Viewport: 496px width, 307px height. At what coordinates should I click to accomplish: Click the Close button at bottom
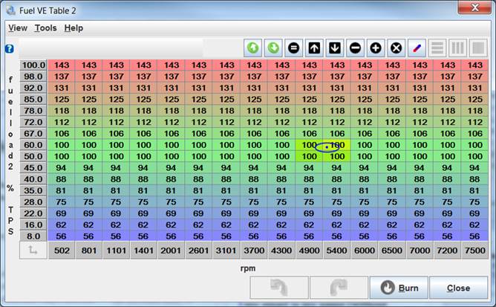(458, 288)
